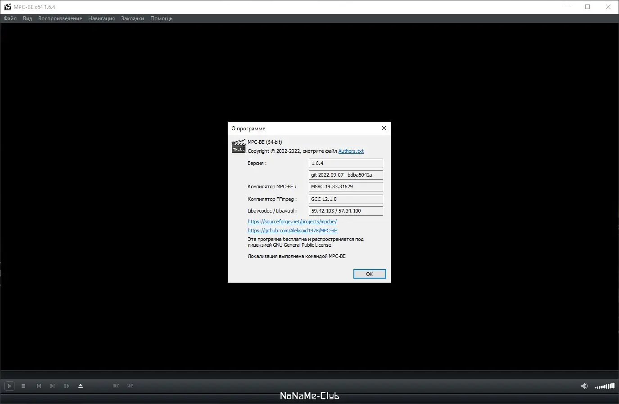This screenshot has height=404, width=619.
Task: Open the Навигация menu
Action: (101, 18)
